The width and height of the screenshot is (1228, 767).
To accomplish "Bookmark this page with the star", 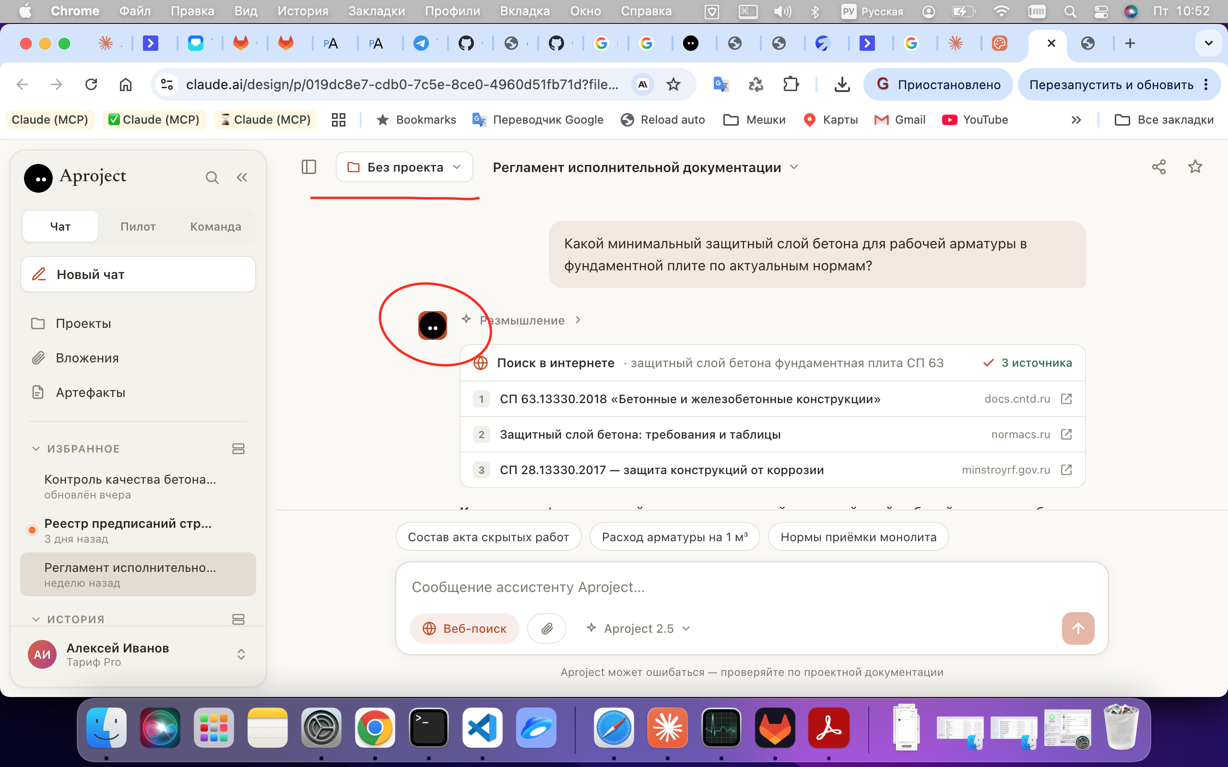I will pos(673,84).
